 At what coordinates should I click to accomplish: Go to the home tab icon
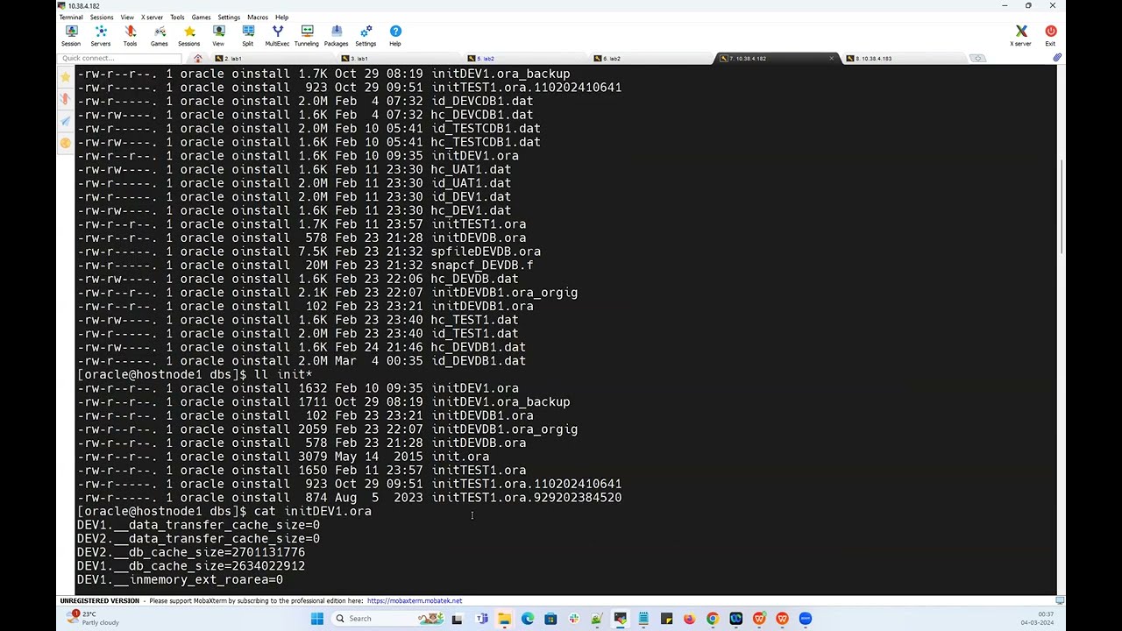coord(198,59)
